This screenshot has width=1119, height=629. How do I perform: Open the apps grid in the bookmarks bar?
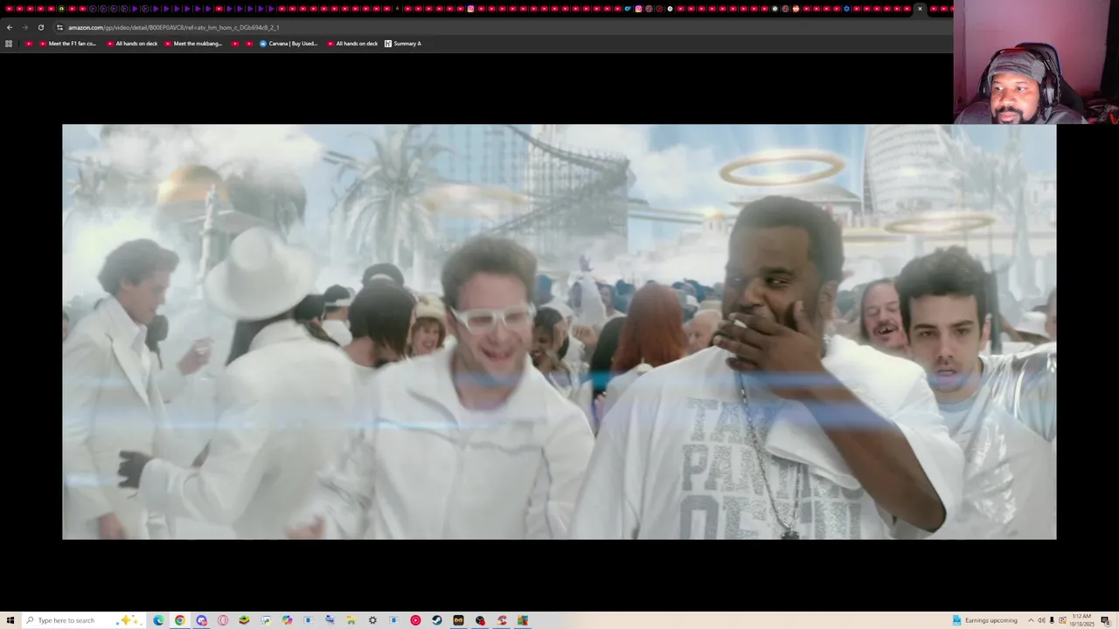click(9, 44)
